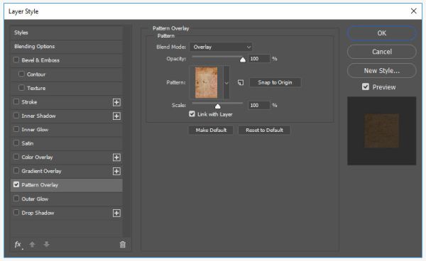The image size is (426, 261).
Task: Click the Scale slider handle
Action: (218, 106)
